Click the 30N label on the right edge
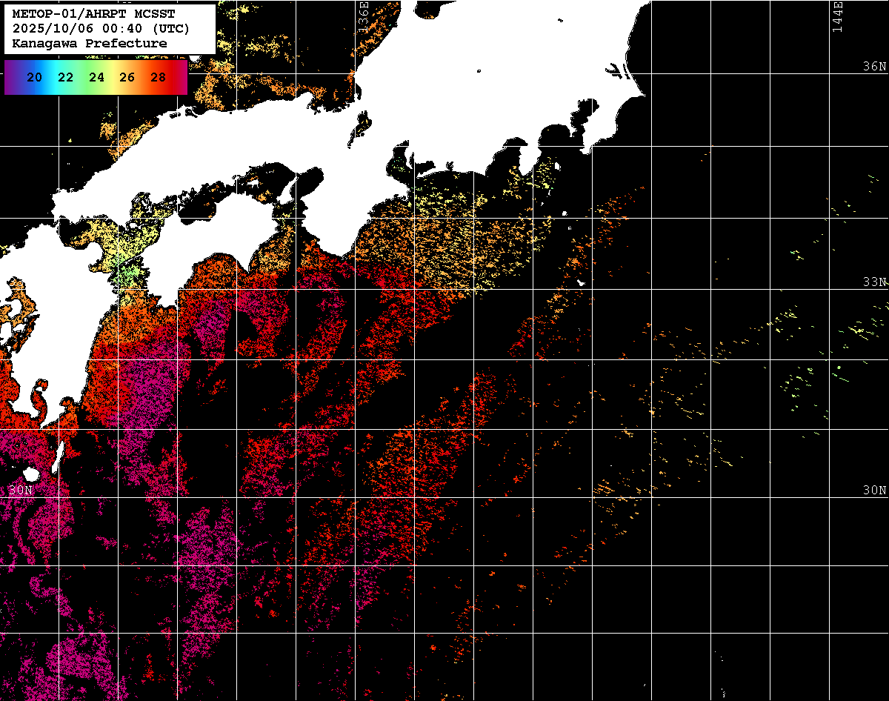Image resolution: width=889 pixels, height=701 pixels. pyautogui.click(x=874, y=491)
